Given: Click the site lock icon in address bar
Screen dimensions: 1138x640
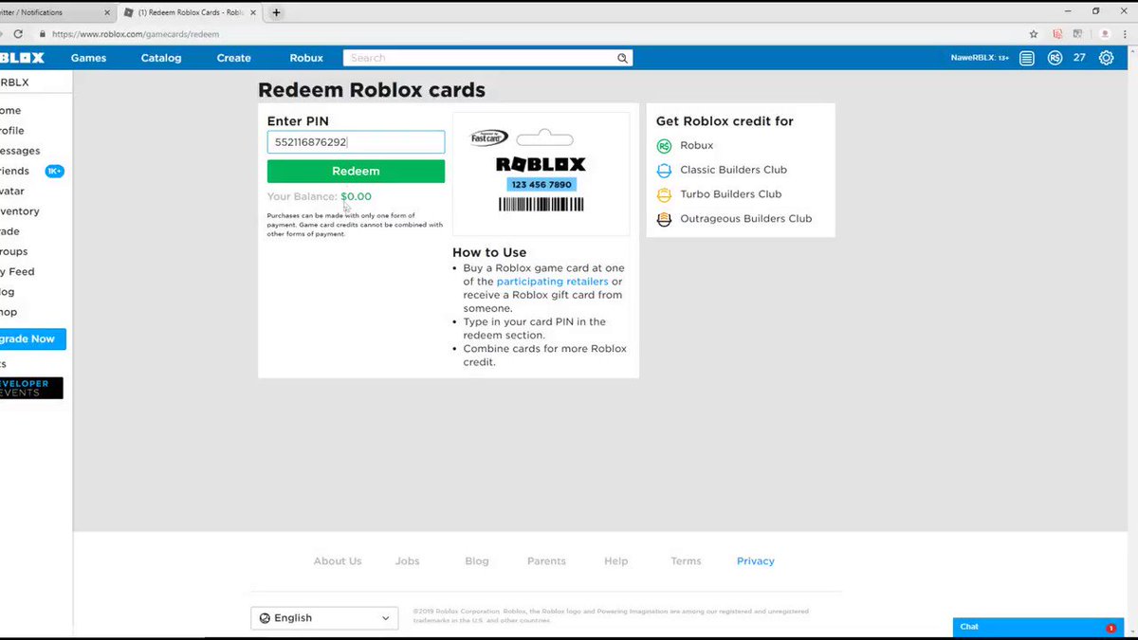Looking at the screenshot, I should coord(43,33).
